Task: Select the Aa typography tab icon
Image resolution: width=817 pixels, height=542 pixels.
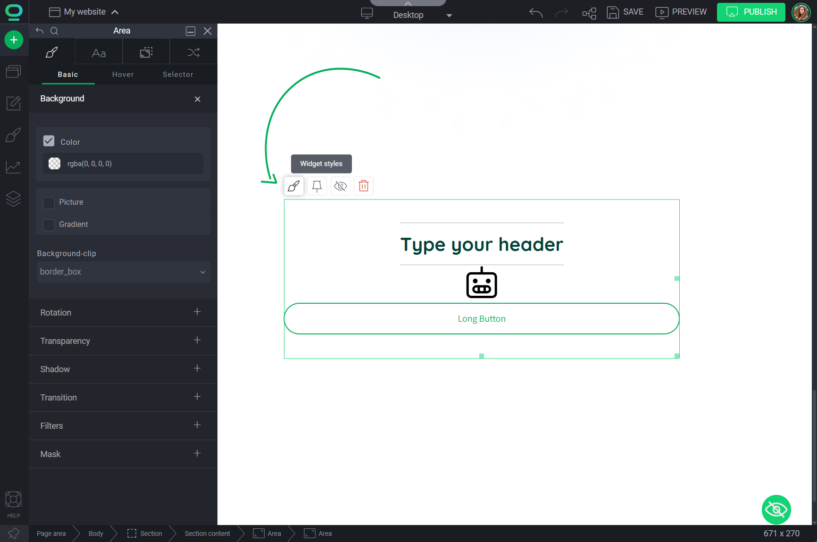Action: [99, 52]
